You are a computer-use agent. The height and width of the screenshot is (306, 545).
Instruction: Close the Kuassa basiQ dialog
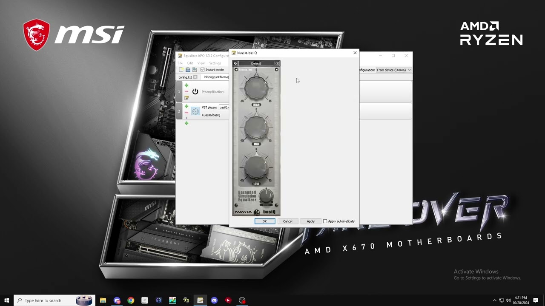[355, 53]
